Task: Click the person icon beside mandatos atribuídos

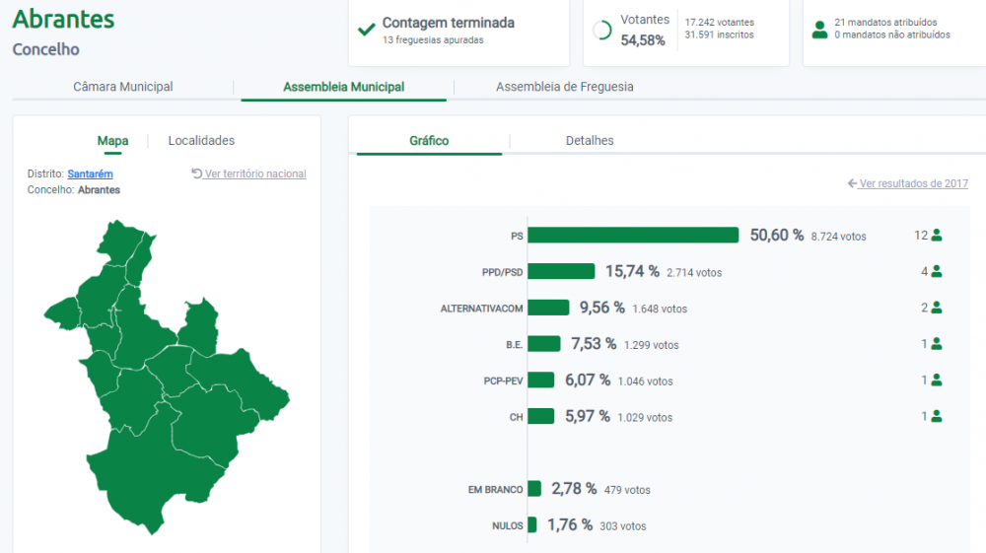Action: pyautogui.click(x=819, y=30)
